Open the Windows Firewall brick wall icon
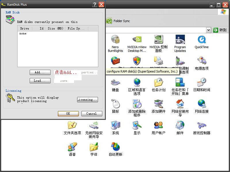This screenshot has height=172, width=230. pos(115,60)
